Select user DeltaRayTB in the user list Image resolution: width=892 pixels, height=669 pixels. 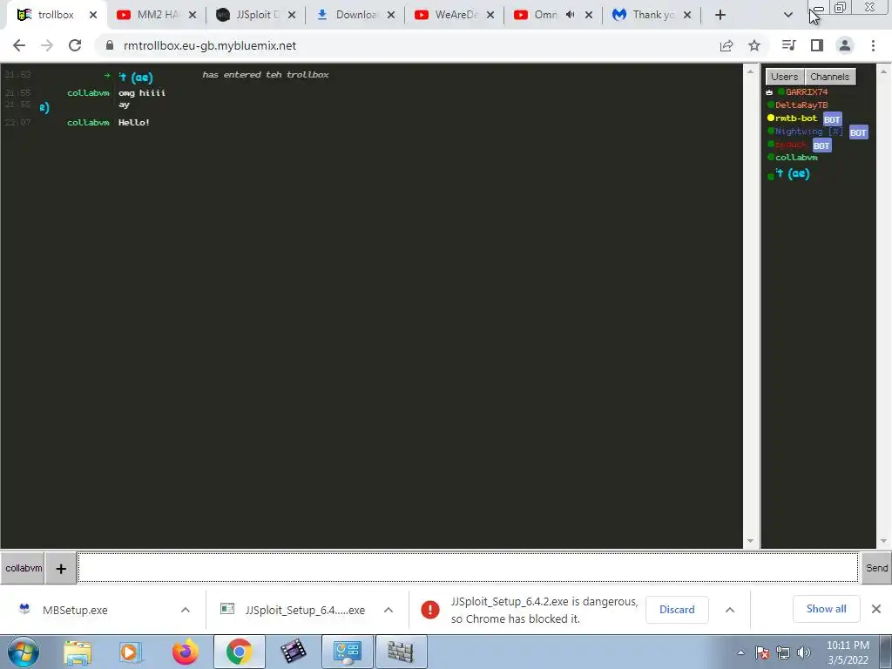[801, 105]
